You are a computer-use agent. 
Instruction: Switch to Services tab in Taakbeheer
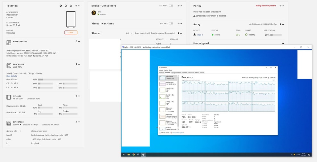[x=202, y=72]
